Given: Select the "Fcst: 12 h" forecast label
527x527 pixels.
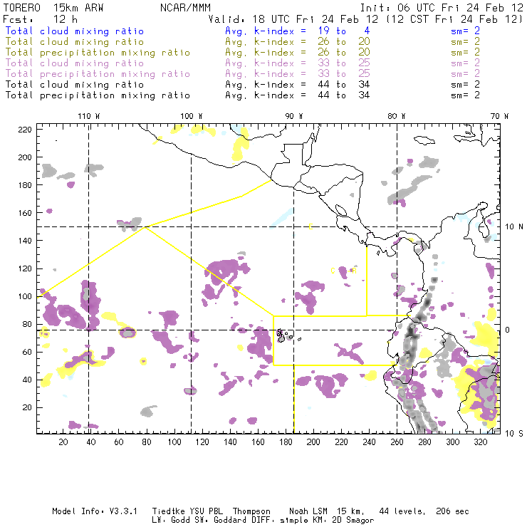Looking at the screenshot, I should pyautogui.click(x=40, y=19).
